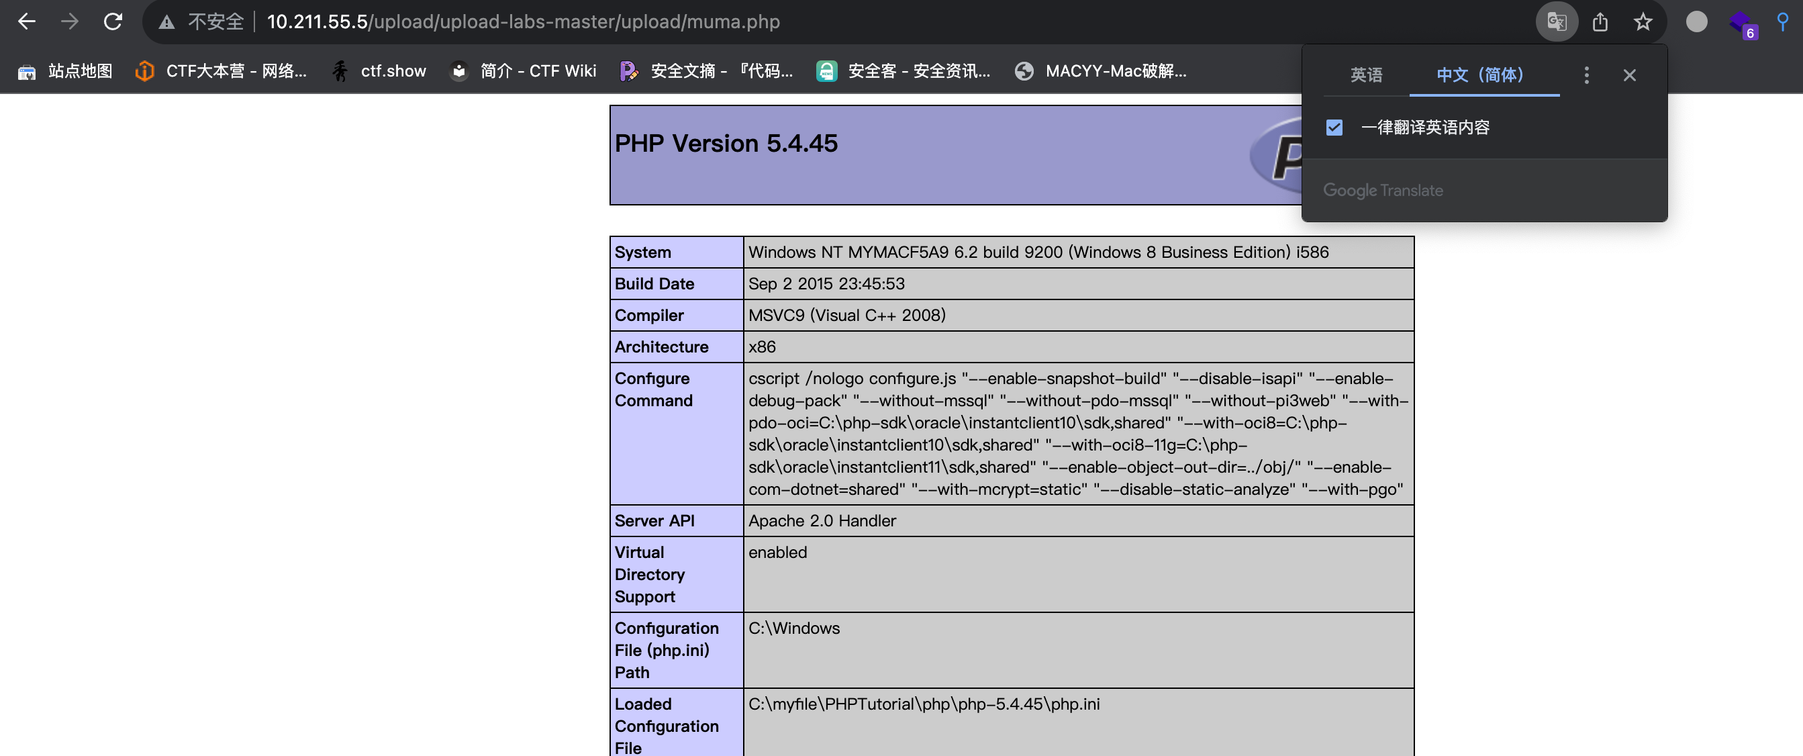Click the enabled value
The image size is (1803, 756).
pyautogui.click(x=777, y=553)
